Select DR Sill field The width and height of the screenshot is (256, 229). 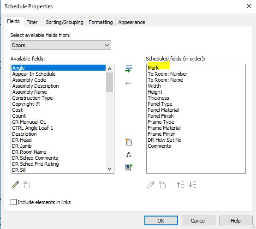pyautogui.click(x=59, y=170)
